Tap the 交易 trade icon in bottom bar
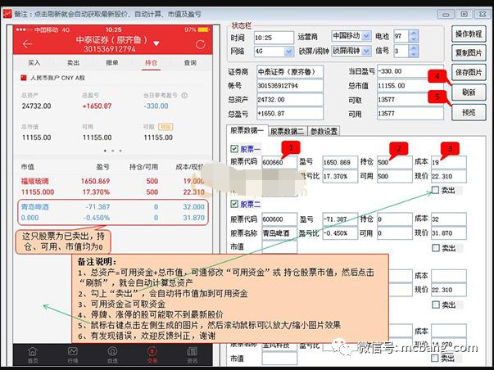Screen dimensions: 494x370 [152, 354]
